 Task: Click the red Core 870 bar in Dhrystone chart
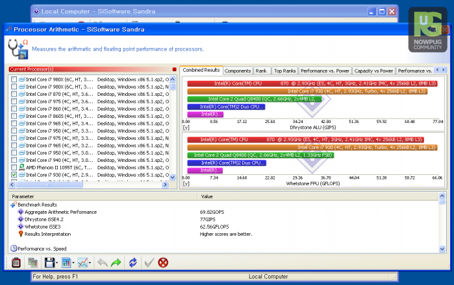[312, 84]
